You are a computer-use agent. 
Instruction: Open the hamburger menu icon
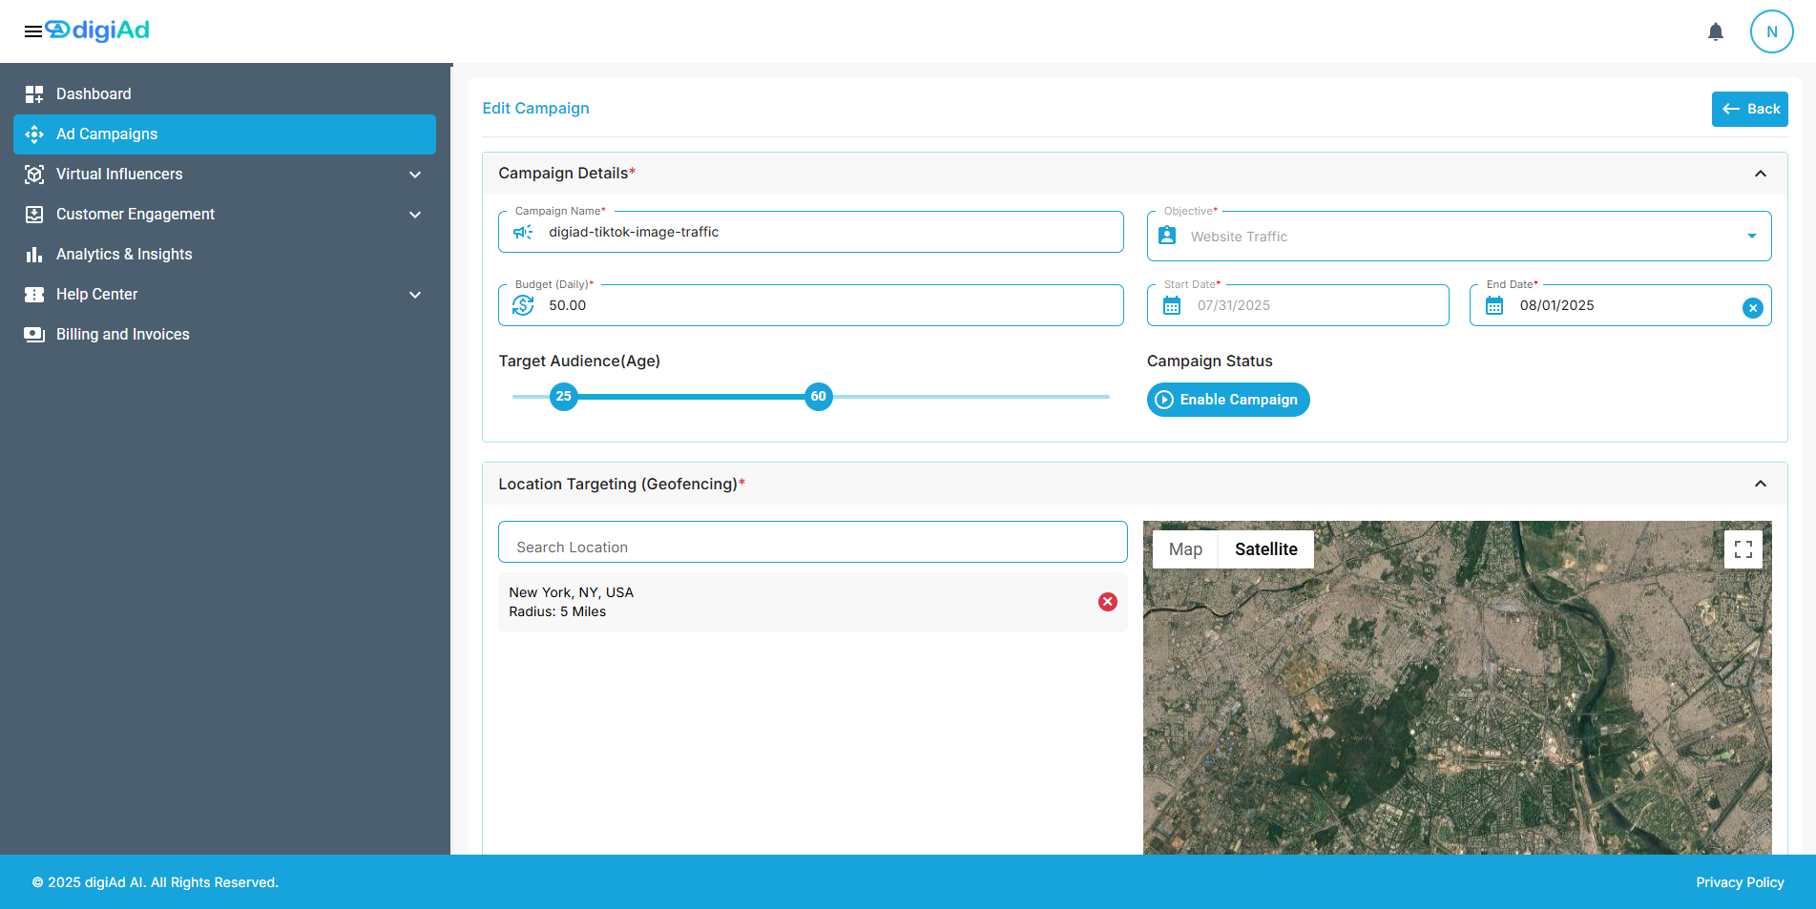[33, 31]
